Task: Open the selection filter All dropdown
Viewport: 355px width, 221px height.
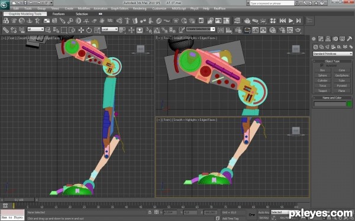Action: 35,29
